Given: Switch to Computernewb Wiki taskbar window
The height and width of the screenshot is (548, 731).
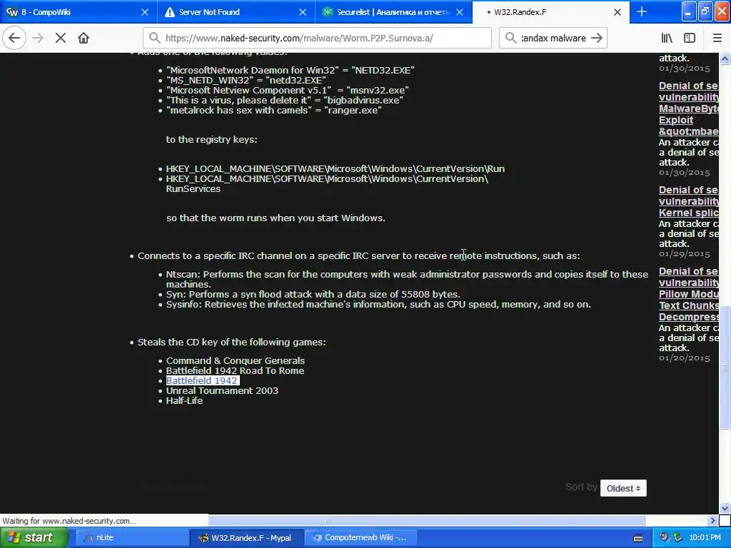Looking at the screenshot, I should (361, 538).
